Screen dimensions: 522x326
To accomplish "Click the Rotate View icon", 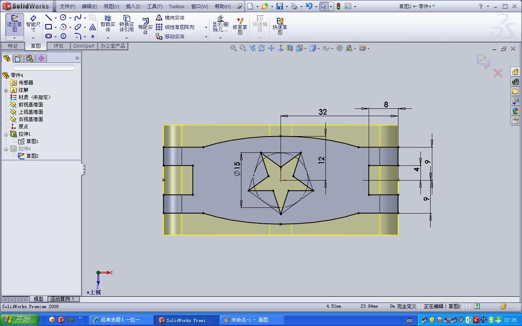I will (262, 48).
